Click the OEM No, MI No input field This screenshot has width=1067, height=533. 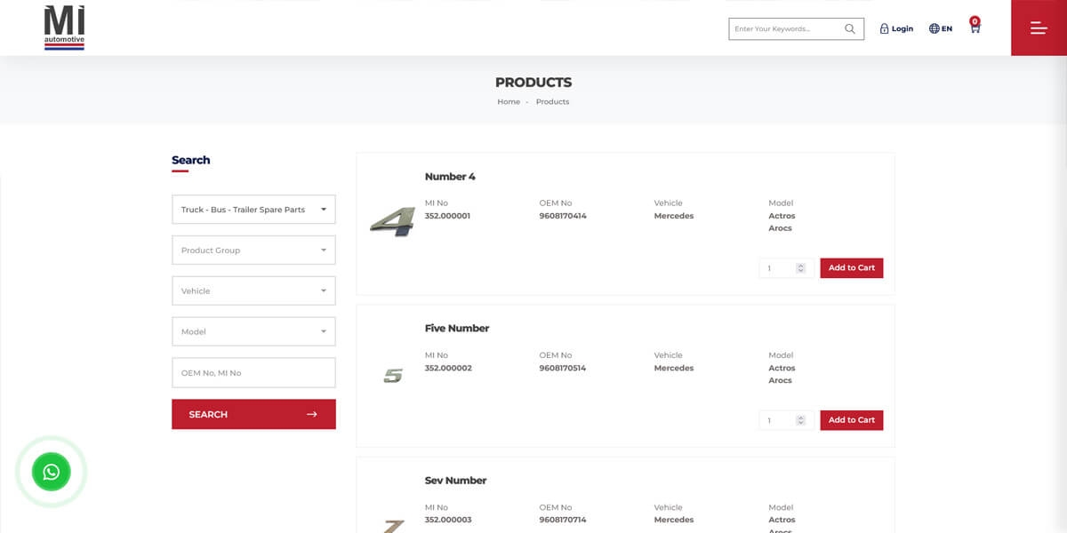coord(253,373)
